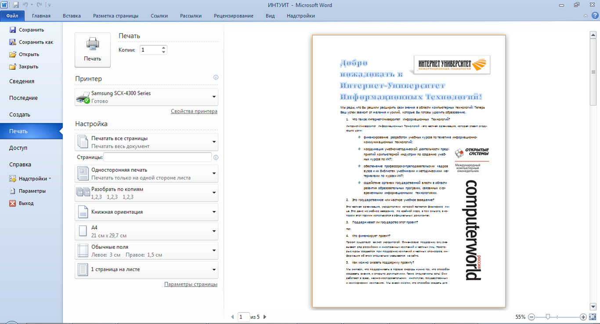Go to previous page arrow in preview

[x=232, y=317]
